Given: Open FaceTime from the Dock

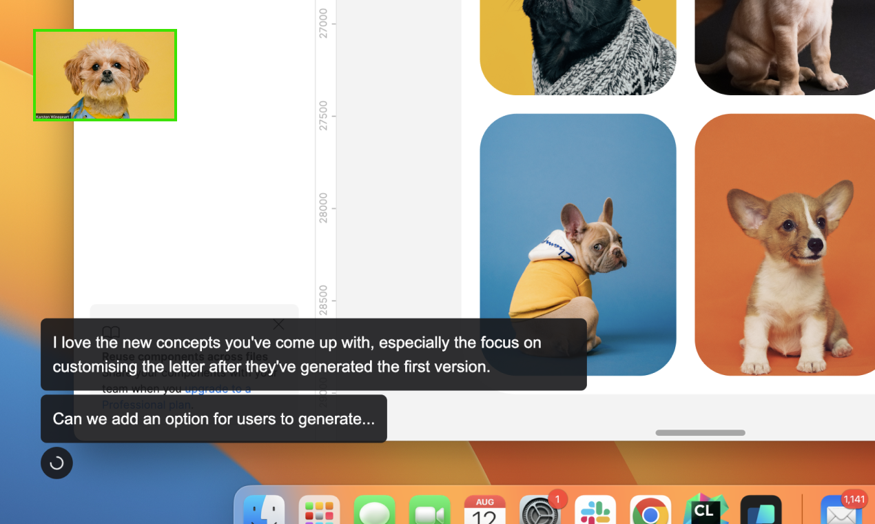Looking at the screenshot, I should pyautogui.click(x=429, y=512).
